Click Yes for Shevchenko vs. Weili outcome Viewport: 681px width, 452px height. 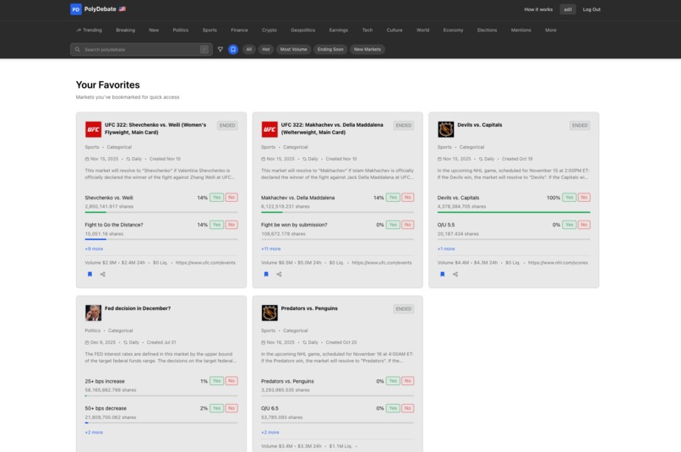point(217,198)
